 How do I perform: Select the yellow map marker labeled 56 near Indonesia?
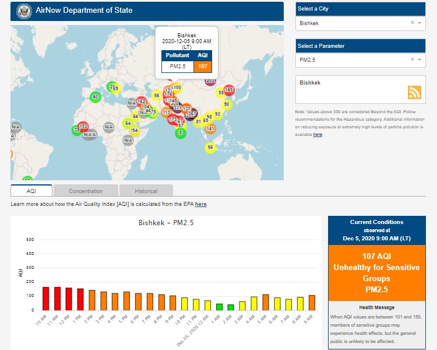[x=210, y=148]
